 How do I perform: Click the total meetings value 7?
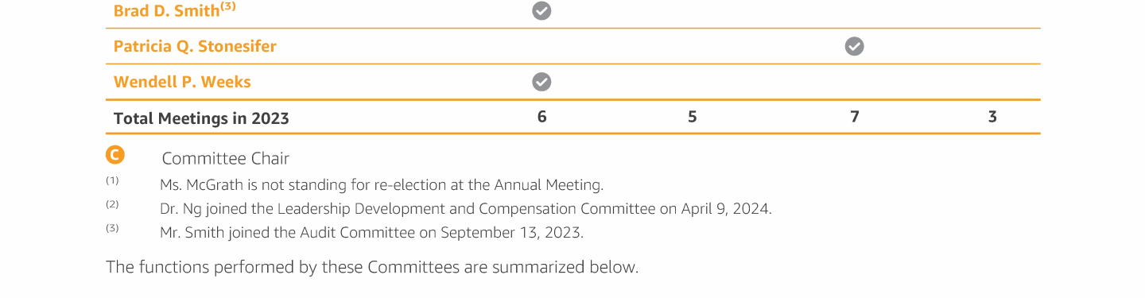coord(855,117)
